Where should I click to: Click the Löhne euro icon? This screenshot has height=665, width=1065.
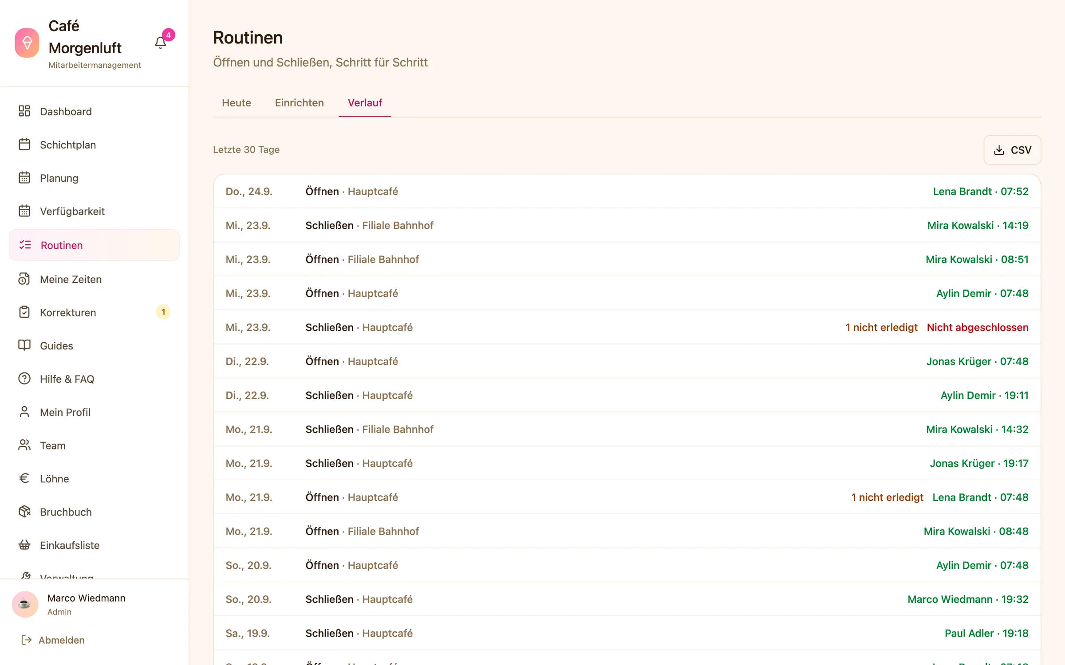coord(24,478)
